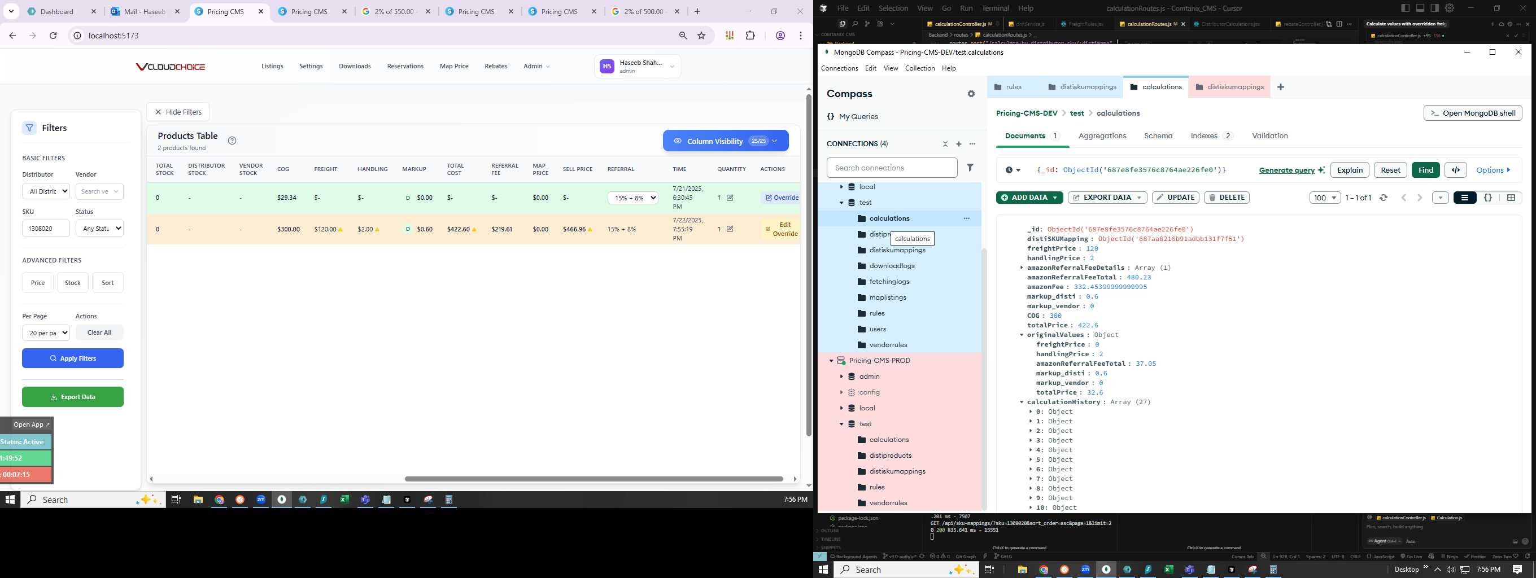The height and width of the screenshot is (578, 1536).
Task: Toggle query code export button in Compass
Action: 1455,170
